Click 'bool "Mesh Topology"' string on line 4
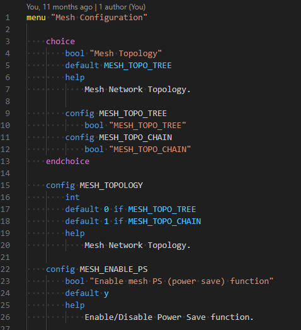Image resolution: width=301 pixels, height=330 pixels. pyautogui.click(x=126, y=54)
